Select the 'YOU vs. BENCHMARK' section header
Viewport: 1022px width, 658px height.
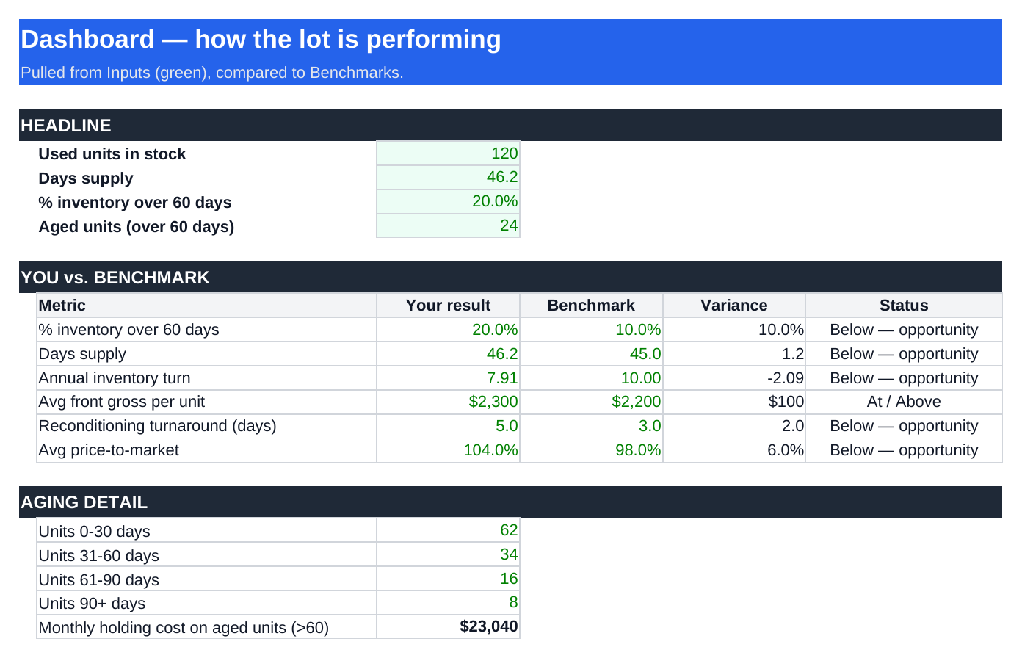coord(510,278)
